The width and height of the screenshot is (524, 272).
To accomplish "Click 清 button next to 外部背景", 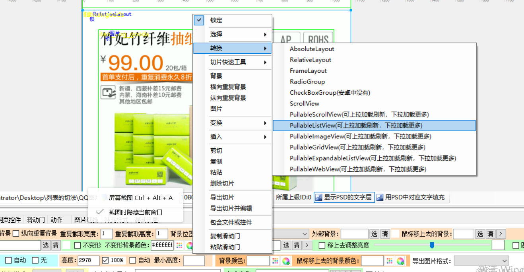I will click(x=385, y=234).
